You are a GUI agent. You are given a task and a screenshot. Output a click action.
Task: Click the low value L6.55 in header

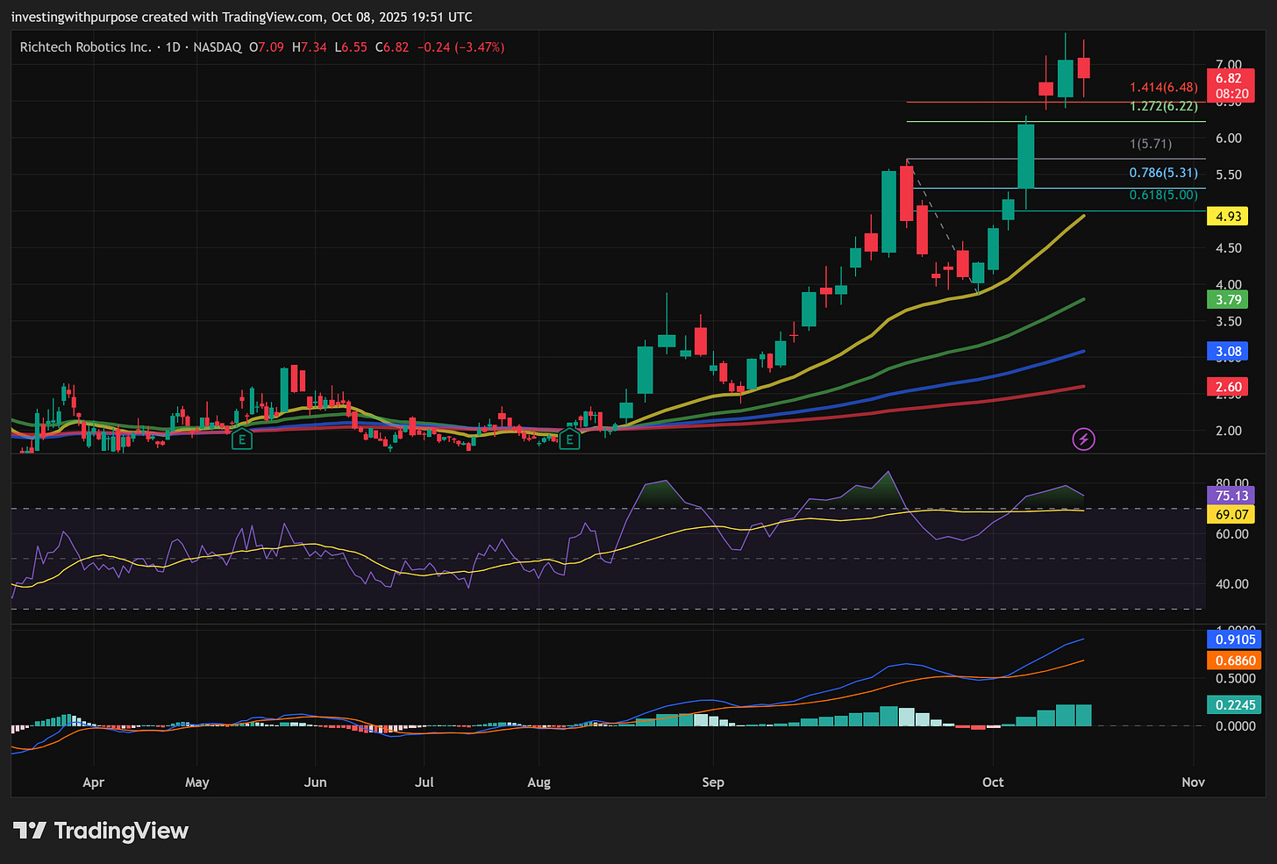(x=351, y=47)
